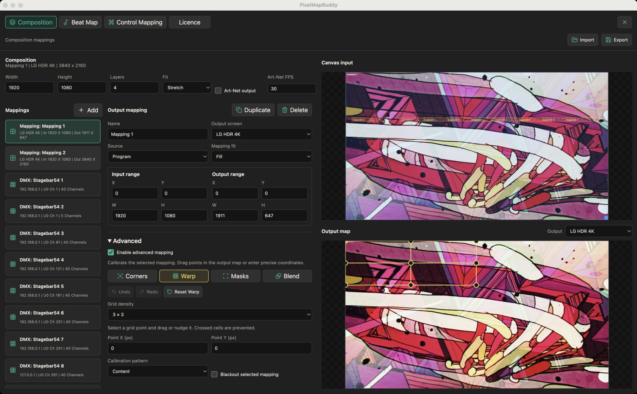Click the Redo button
The height and width of the screenshot is (394, 637).
tap(148, 292)
